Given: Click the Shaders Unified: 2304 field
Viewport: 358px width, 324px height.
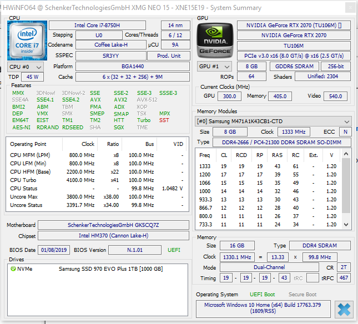Looking at the screenshot, I should (322, 77).
